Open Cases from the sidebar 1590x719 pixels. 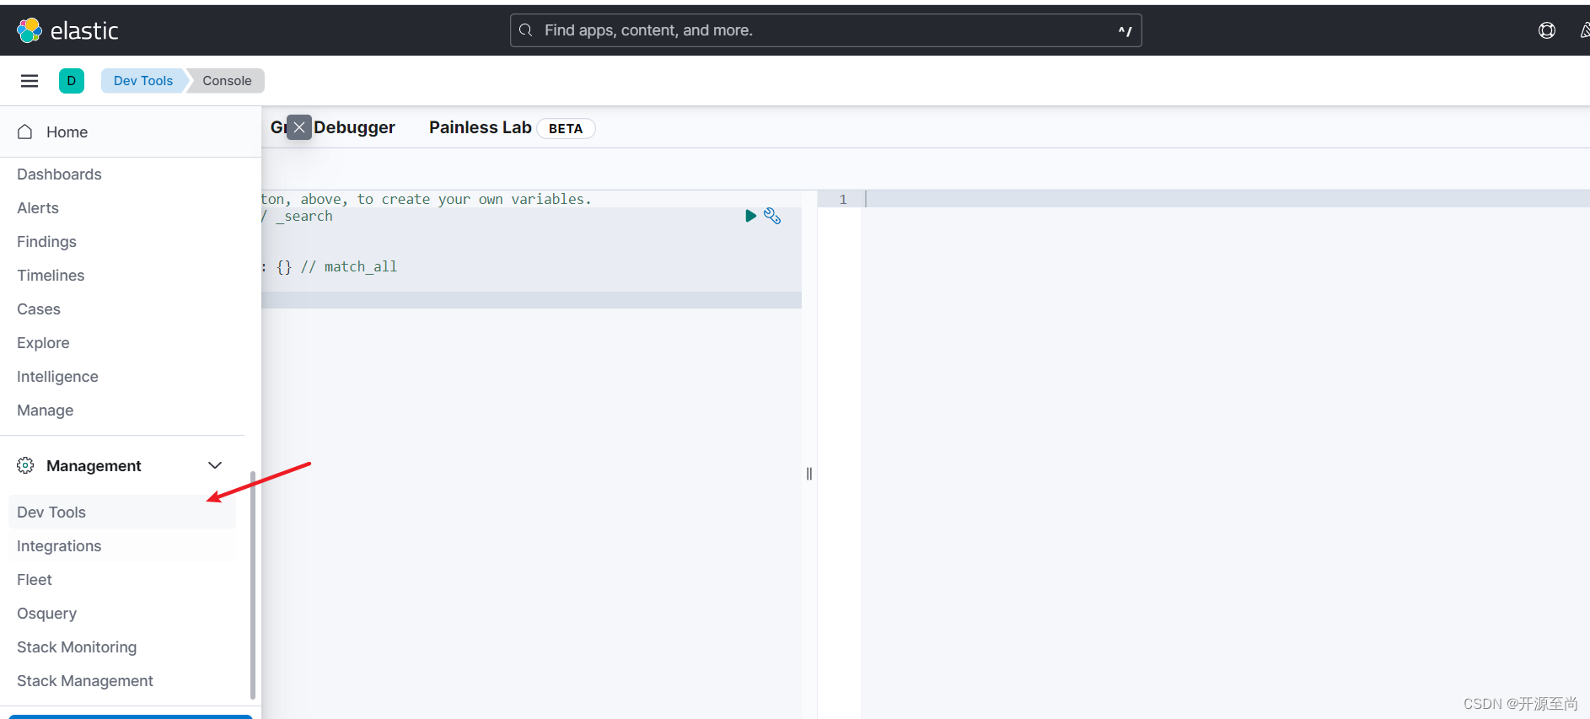pos(39,309)
